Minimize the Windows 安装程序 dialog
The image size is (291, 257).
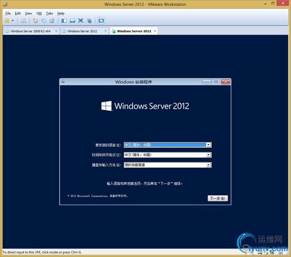(x=207, y=82)
